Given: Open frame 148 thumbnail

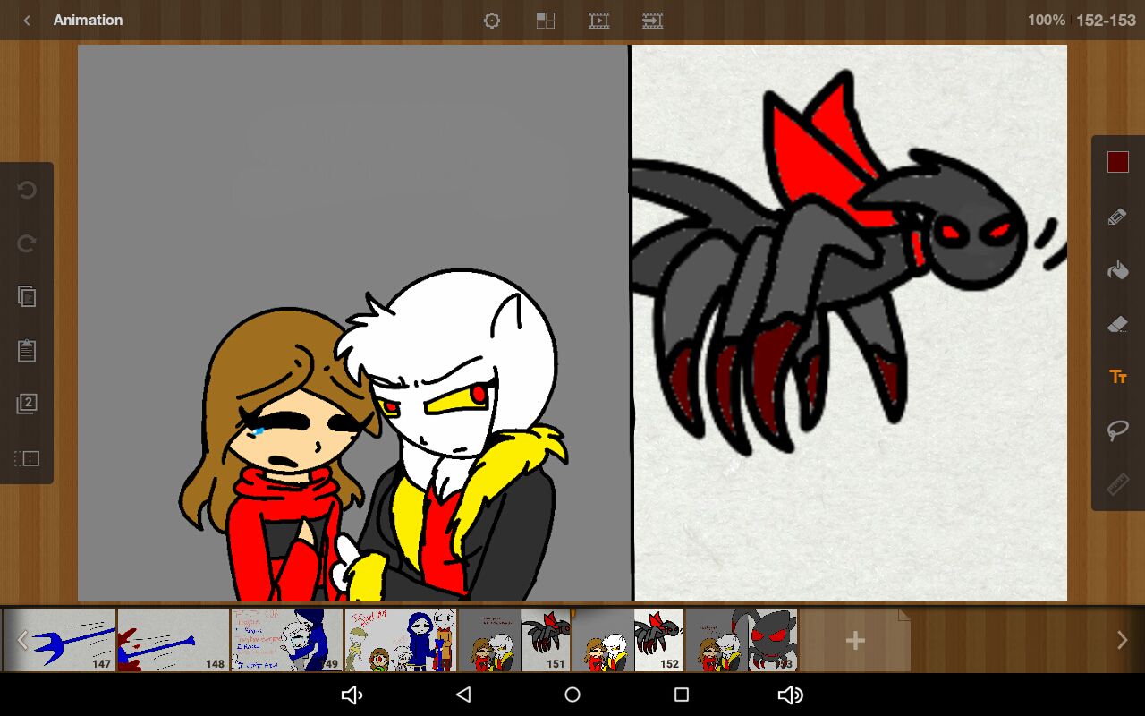Looking at the screenshot, I should click(x=174, y=640).
